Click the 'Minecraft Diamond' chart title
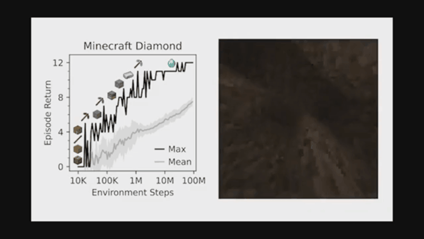This screenshot has width=424, height=239. click(x=133, y=45)
